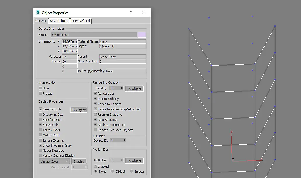
Task: Click Motion Blur By Object button
Action: pyautogui.click(x=134, y=161)
